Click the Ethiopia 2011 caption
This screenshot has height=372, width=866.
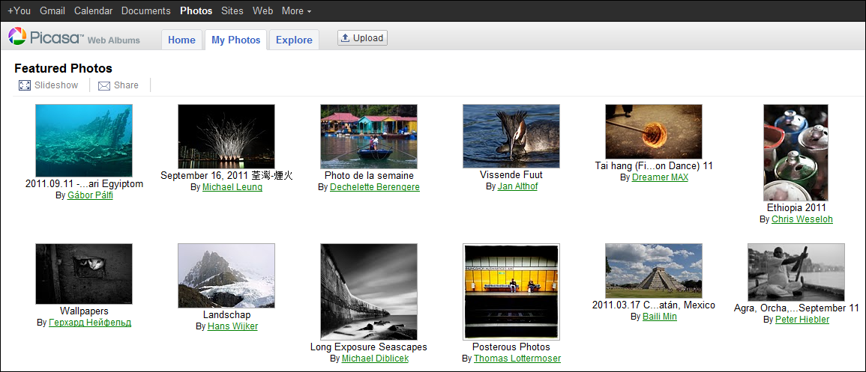point(796,208)
